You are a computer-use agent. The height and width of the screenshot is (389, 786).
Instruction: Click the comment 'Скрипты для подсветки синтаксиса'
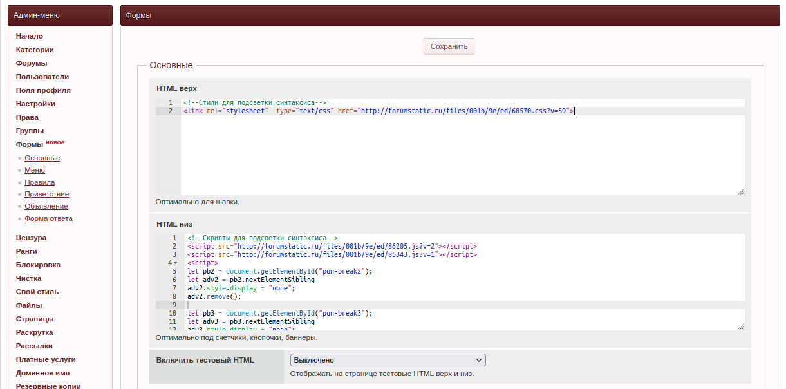pos(263,238)
